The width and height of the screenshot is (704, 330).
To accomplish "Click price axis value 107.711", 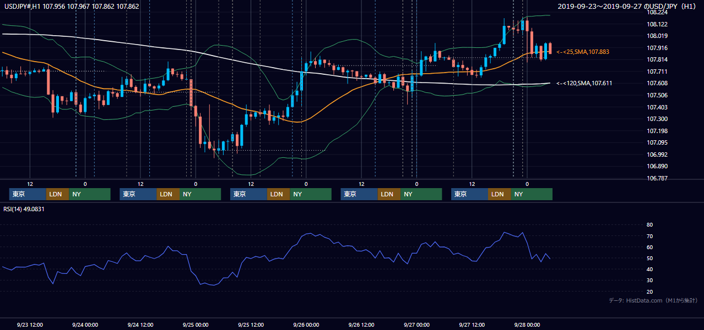I will click(657, 71).
